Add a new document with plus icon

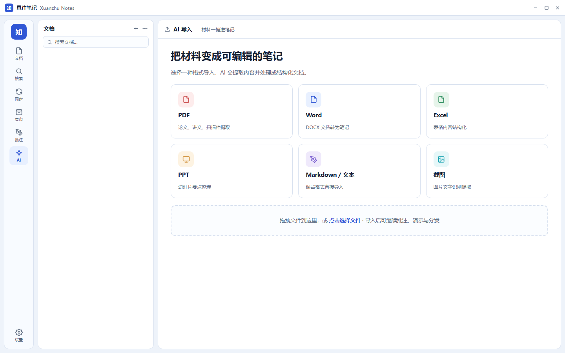(136, 29)
